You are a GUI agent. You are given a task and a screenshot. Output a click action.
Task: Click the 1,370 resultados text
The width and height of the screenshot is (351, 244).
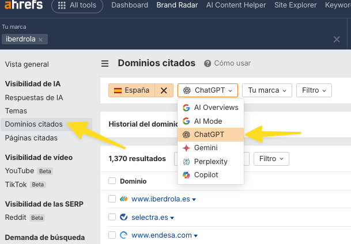[137, 159]
